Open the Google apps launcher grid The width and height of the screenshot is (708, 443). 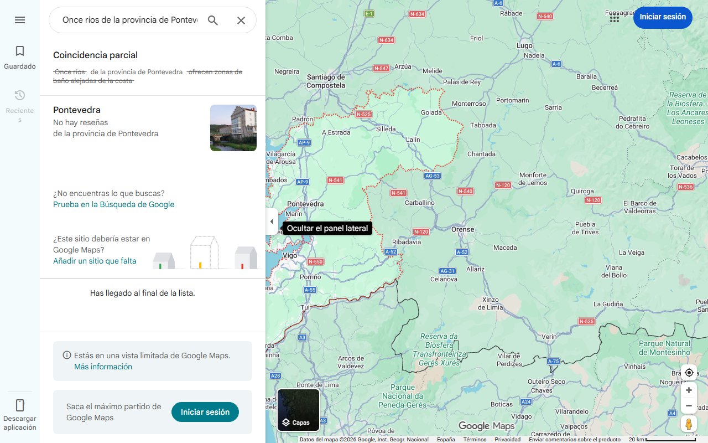tap(614, 18)
